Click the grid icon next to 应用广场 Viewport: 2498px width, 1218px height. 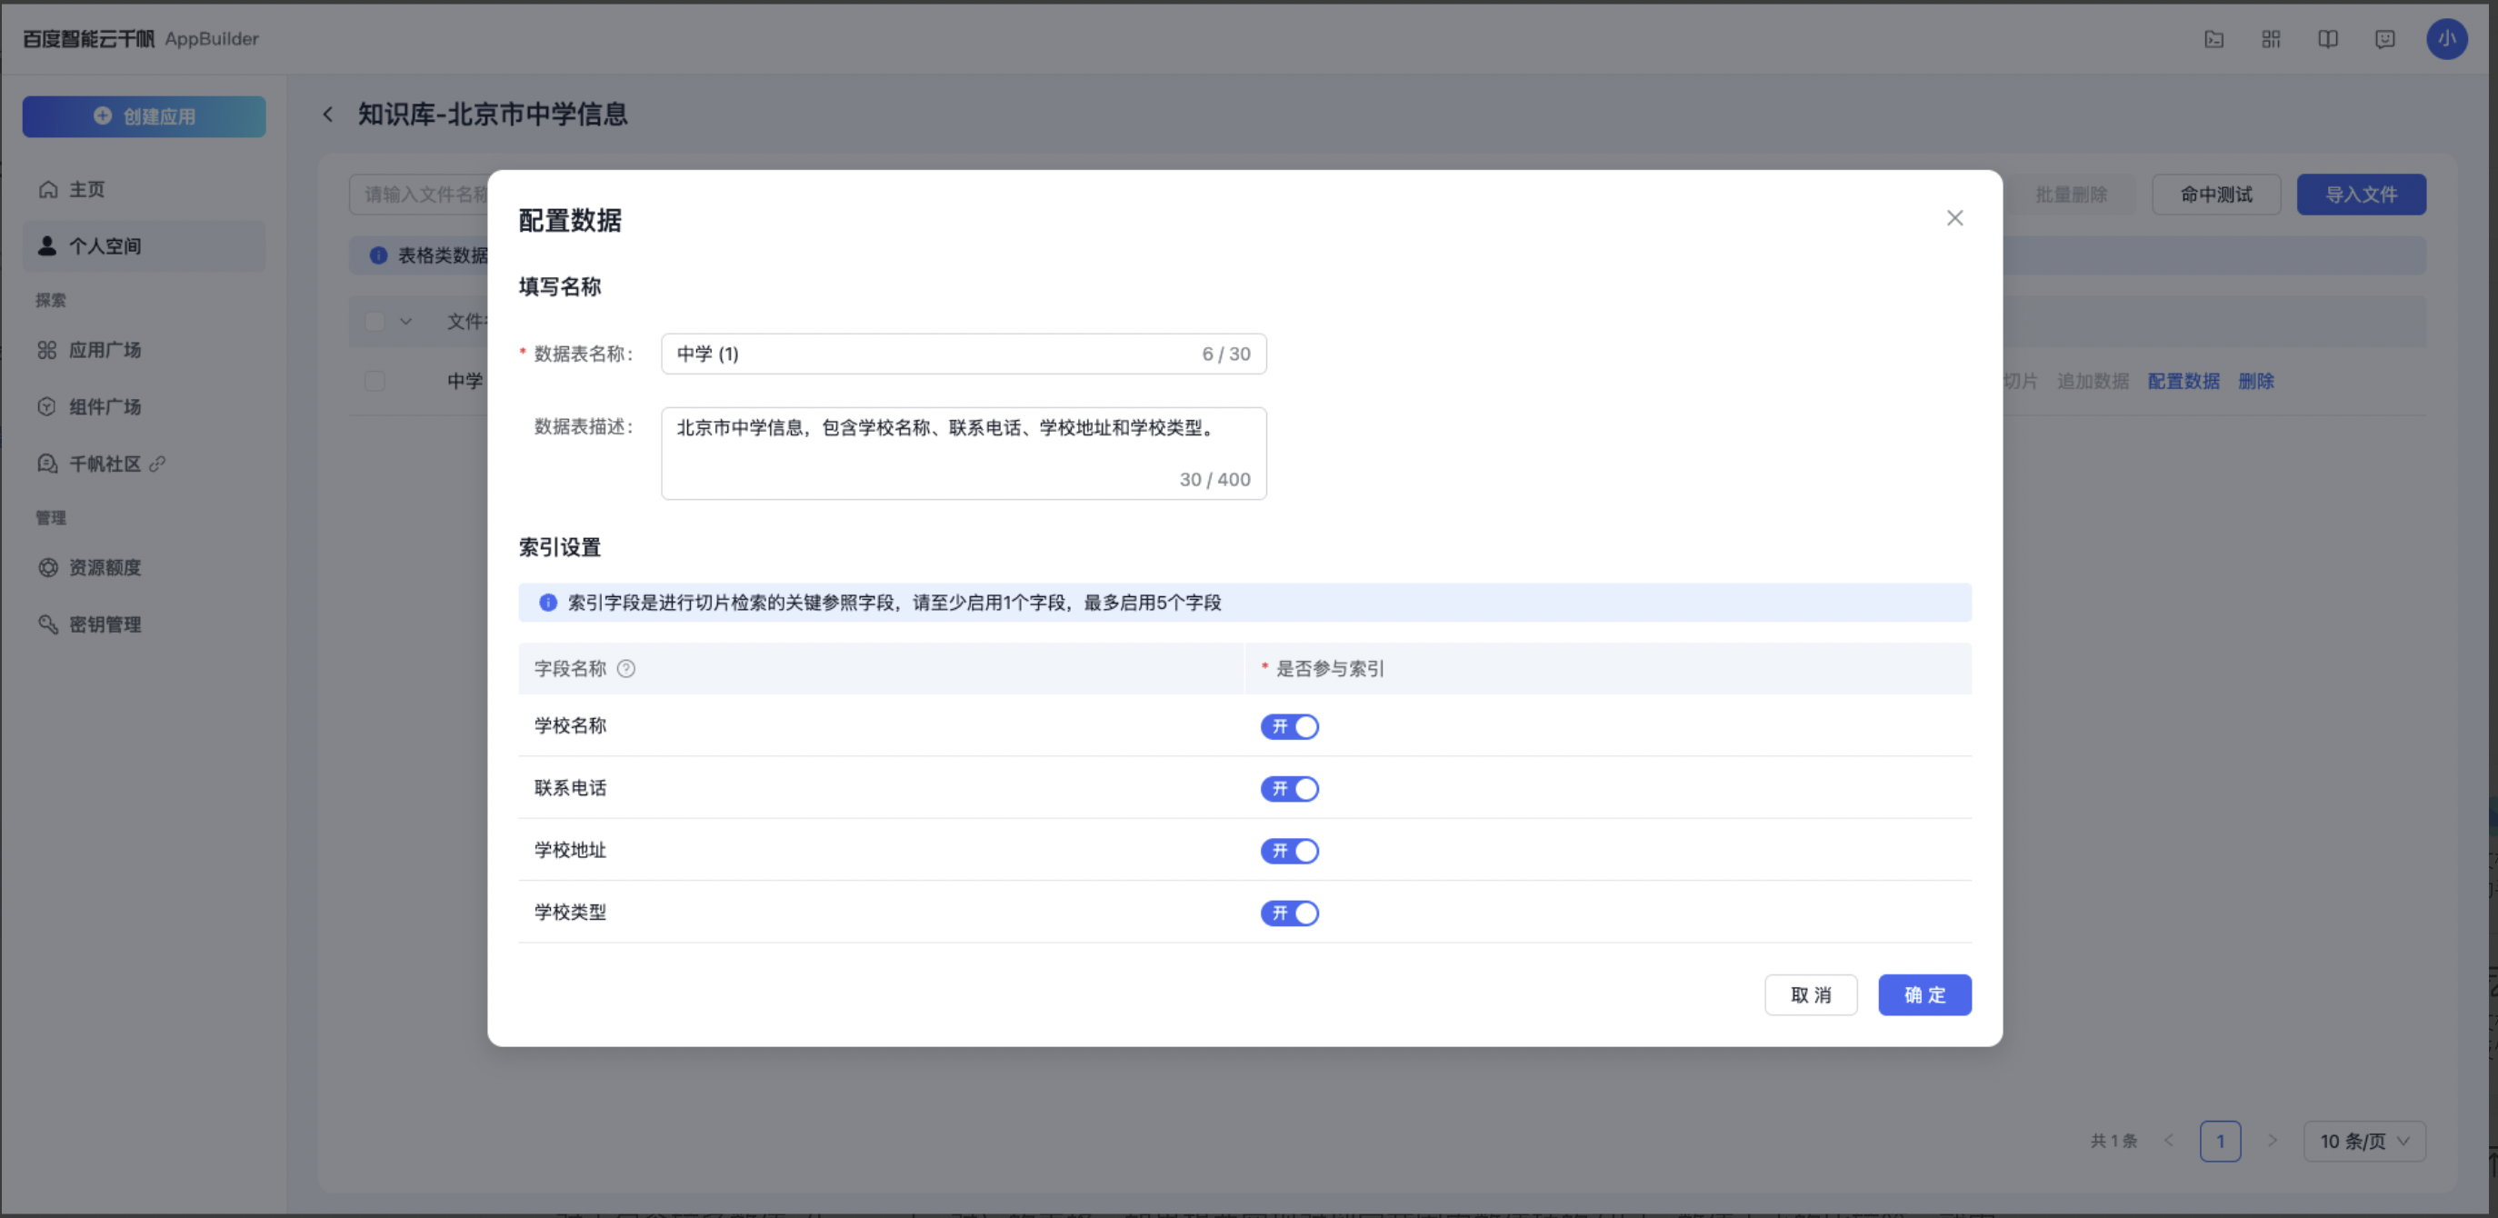47,350
